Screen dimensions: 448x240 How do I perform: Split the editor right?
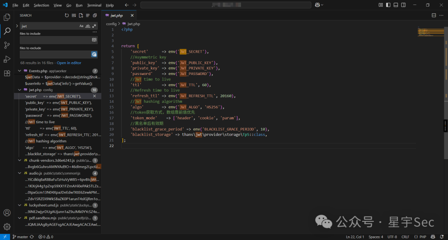pos(434,15)
